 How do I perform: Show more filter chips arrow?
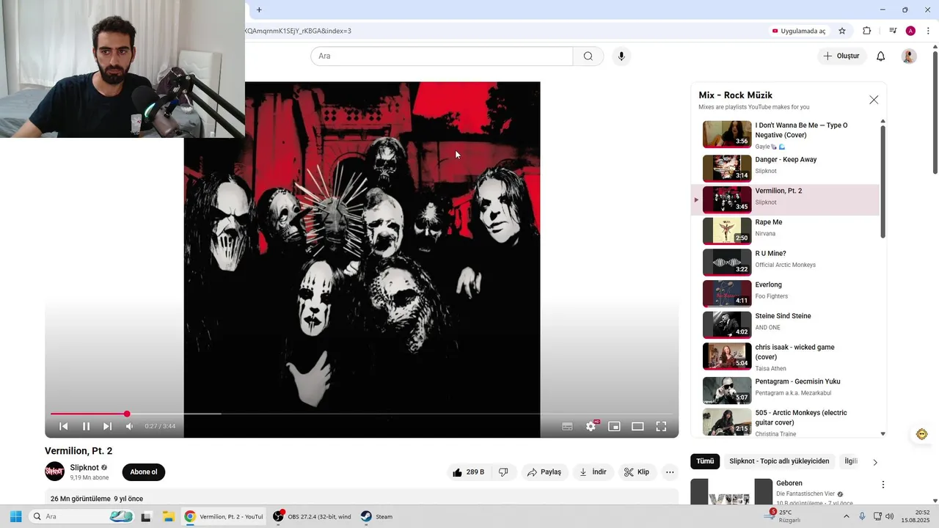click(875, 462)
